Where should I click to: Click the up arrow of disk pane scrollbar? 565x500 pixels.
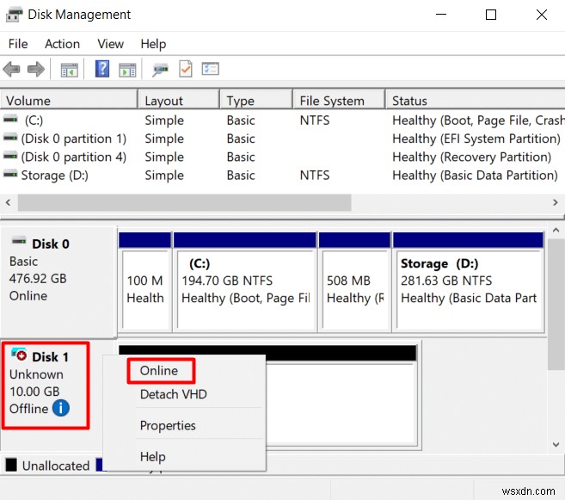pyautogui.click(x=556, y=230)
